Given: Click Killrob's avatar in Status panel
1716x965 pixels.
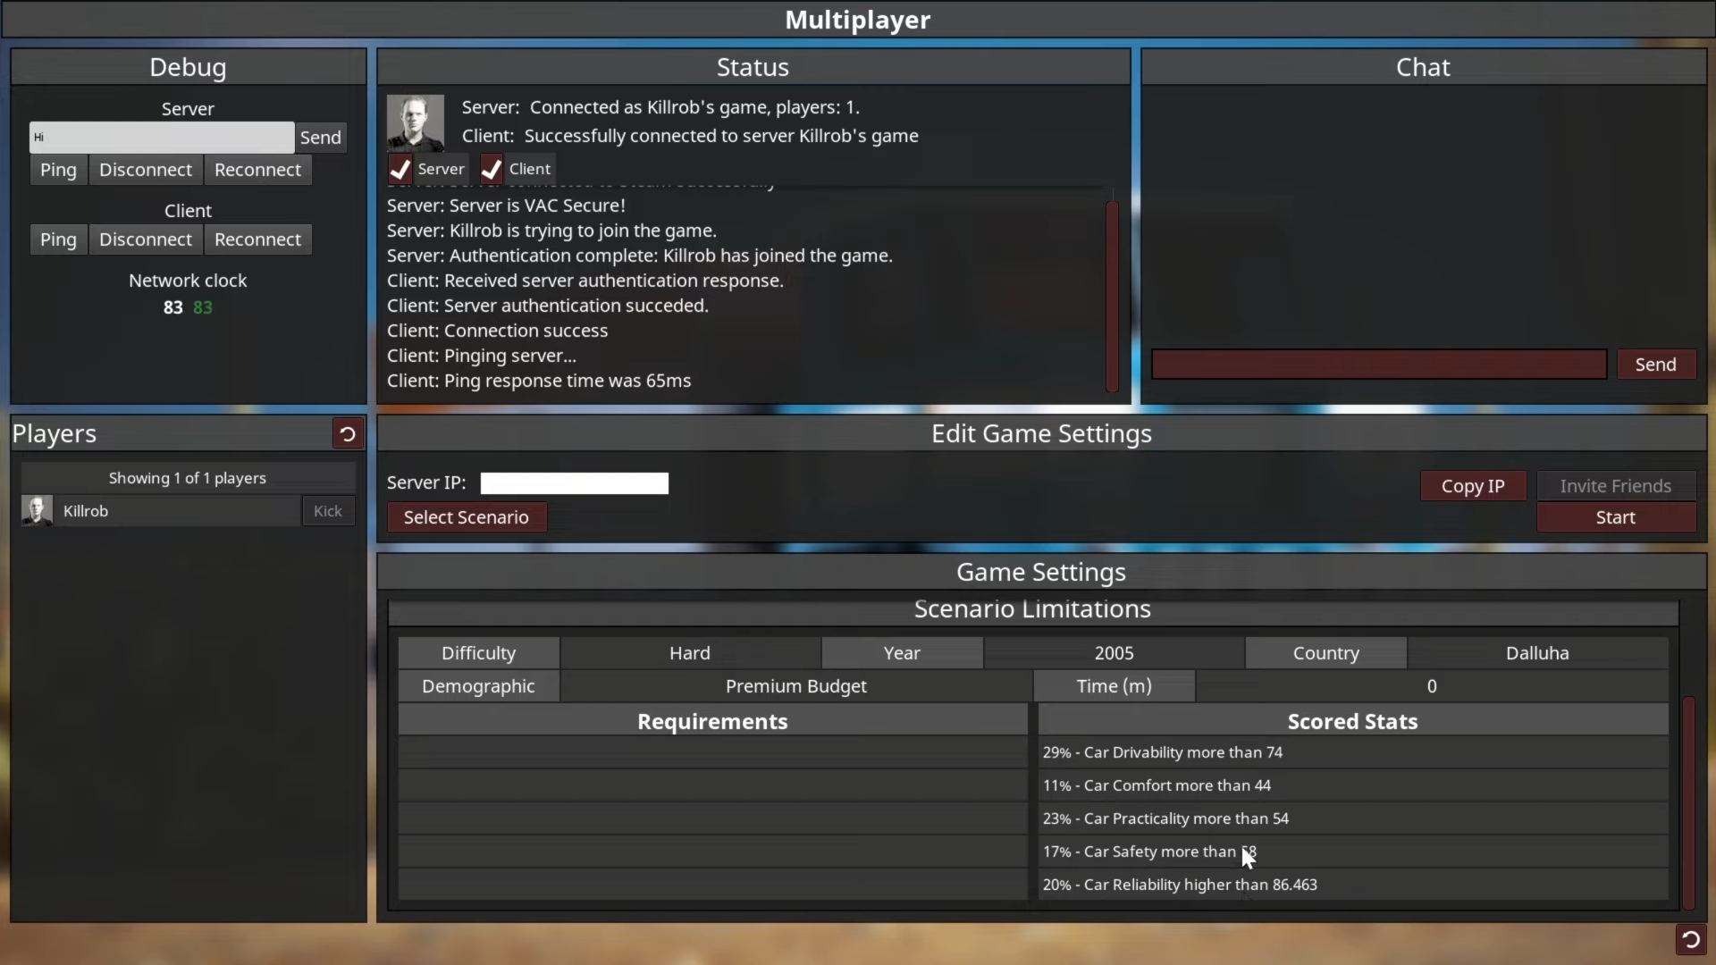Looking at the screenshot, I should (415, 122).
